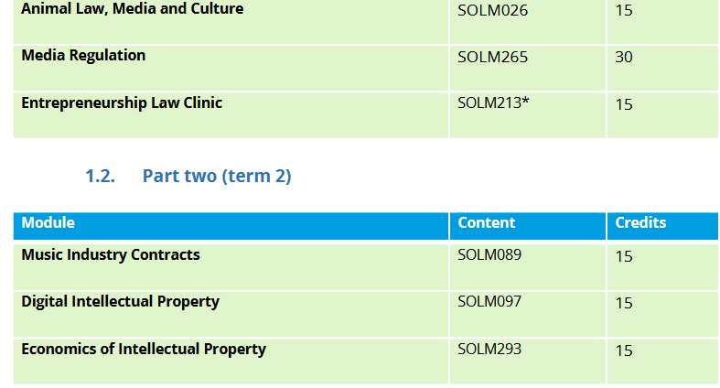Click credits value for Economics of Intellectual Property
Screen dimensions: 720x388
(624, 350)
